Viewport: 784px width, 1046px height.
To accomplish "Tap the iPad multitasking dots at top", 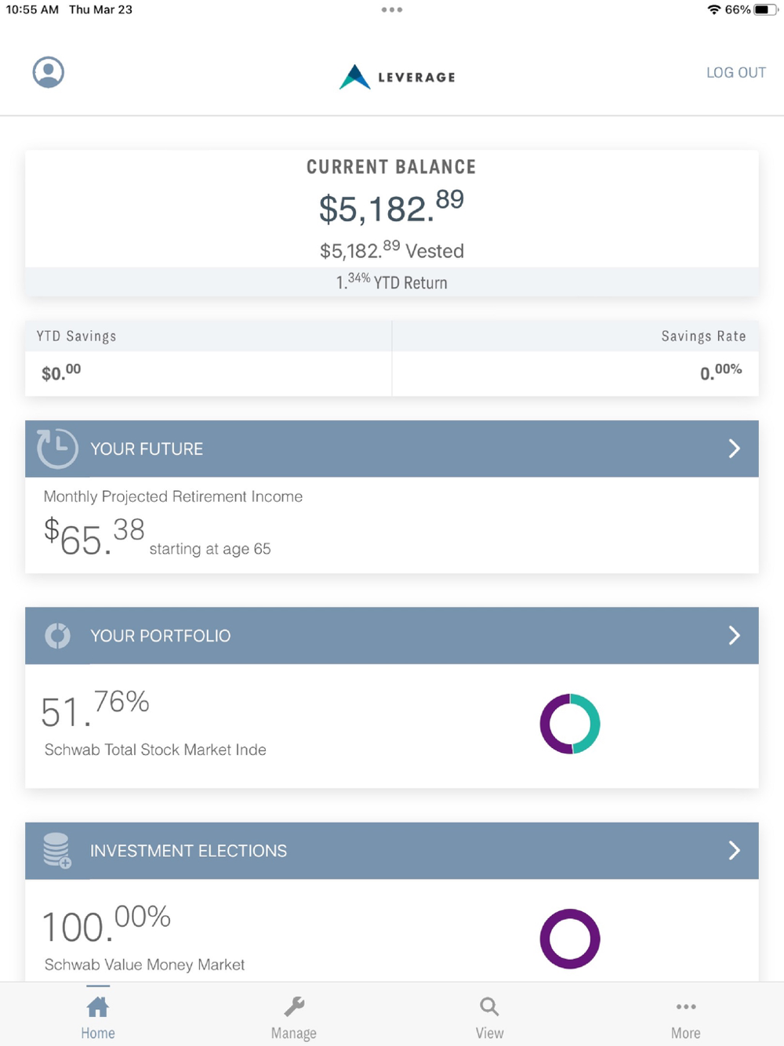I will click(x=391, y=10).
